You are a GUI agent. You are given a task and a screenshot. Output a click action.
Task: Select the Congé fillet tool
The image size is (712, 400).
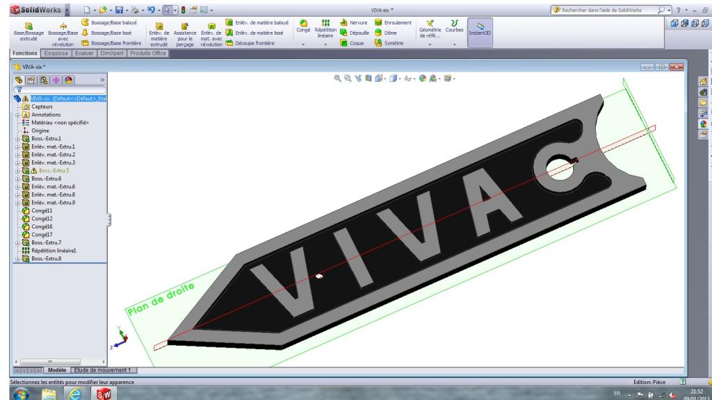(x=303, y=26)
